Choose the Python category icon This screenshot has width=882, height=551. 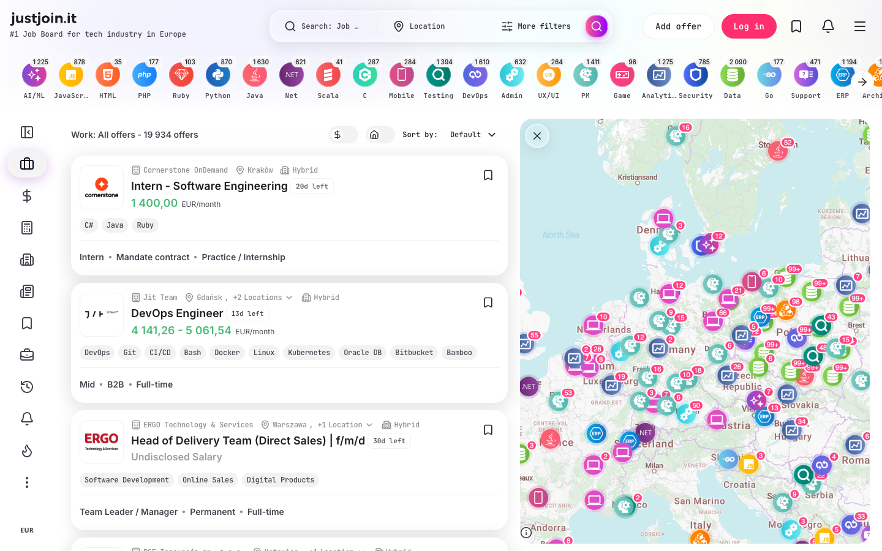click(x=218, y=75)
